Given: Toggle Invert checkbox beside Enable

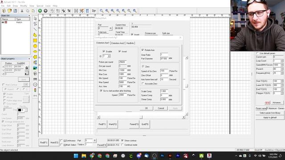Looking at the screenshot, I should click(x=120, y=52).
